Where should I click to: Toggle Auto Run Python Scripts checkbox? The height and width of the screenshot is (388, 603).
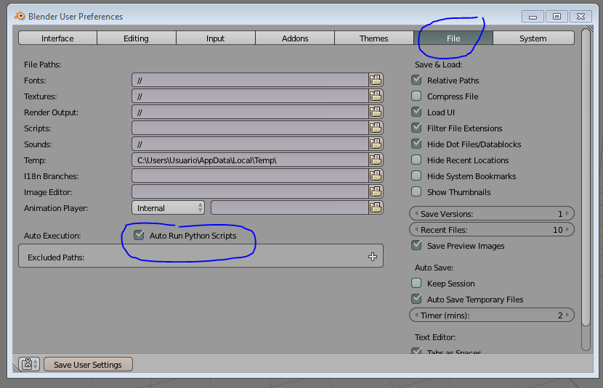pos(139,235)
